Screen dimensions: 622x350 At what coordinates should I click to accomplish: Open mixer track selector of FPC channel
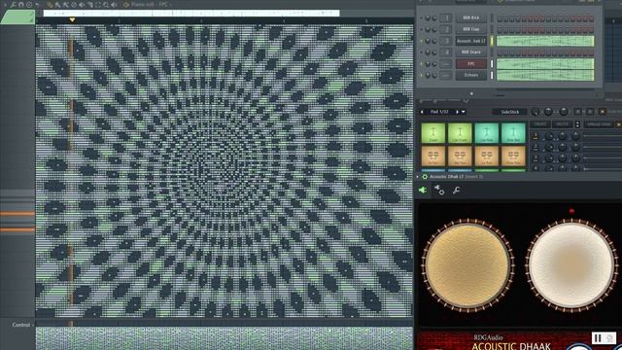445,64
